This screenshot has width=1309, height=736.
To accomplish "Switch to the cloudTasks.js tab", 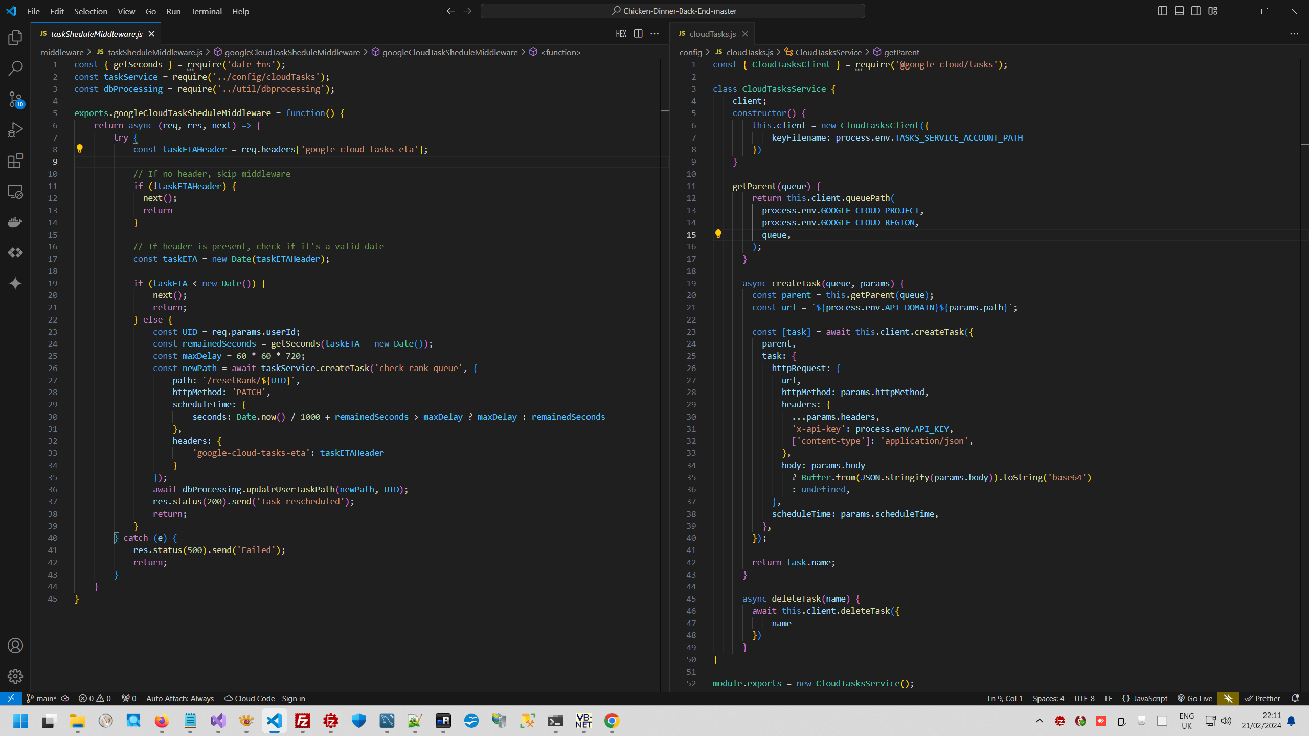I will (x=712, y=34).
